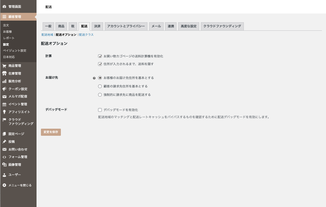Uncheck お買い物カゴページの送料計算機を有効化 checkbox
Screen dimensions: 326x207
[100, 56]
